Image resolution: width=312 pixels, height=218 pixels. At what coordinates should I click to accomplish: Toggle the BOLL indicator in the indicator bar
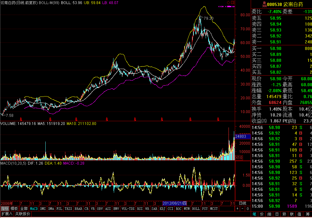(196, 209)
